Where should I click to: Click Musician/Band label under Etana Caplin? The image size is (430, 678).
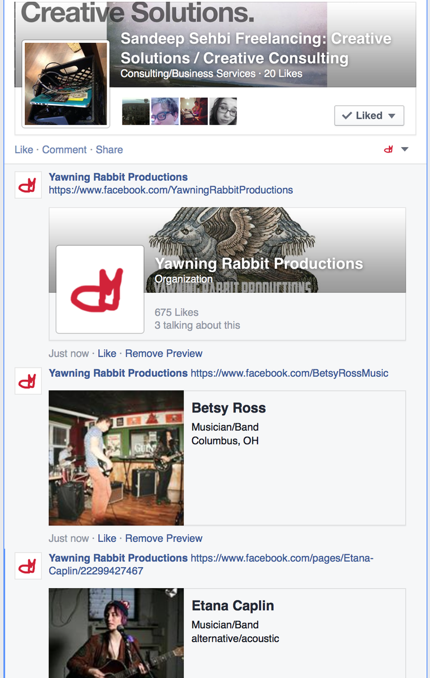225,625
